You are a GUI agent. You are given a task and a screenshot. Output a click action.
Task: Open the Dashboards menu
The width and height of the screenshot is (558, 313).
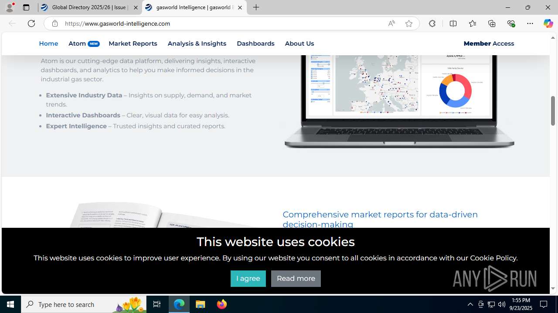tap(255, 43)
